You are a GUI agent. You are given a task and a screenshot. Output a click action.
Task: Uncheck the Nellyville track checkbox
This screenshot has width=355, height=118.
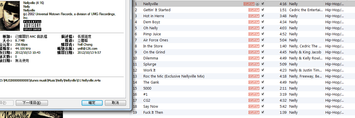tap(263, 4)
